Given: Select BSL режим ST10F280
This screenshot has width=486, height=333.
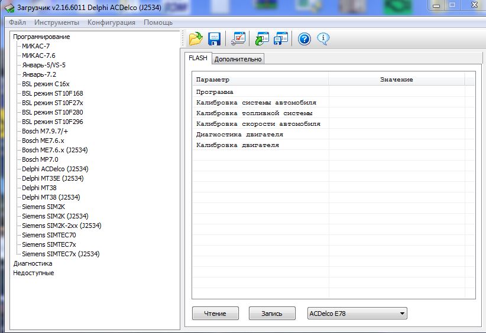Looking at the screenshot, I should click(x=53, y=112).
